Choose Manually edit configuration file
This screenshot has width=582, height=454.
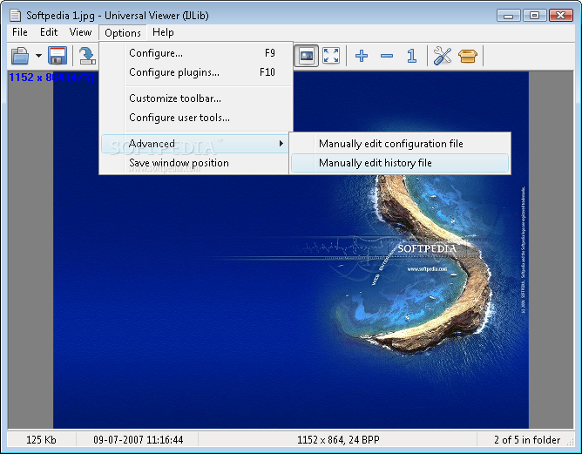tap(400, 144)
